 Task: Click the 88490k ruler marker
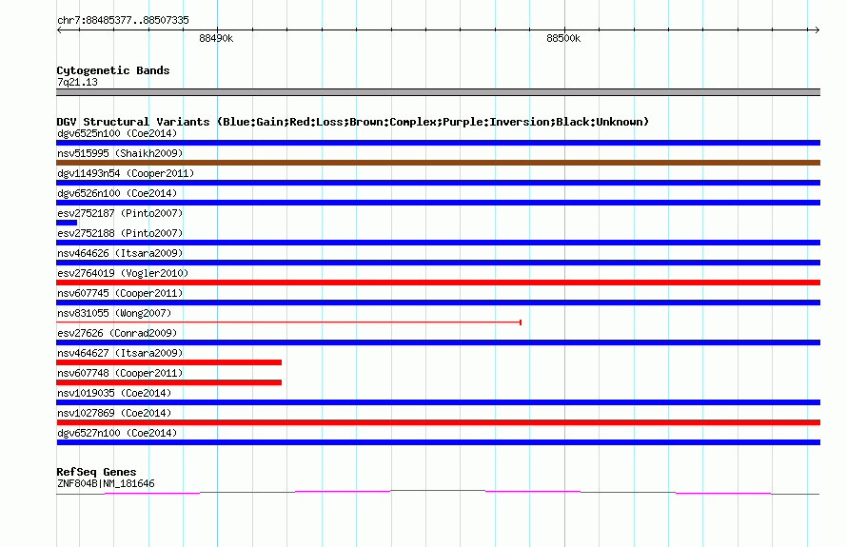pos(216,38)
